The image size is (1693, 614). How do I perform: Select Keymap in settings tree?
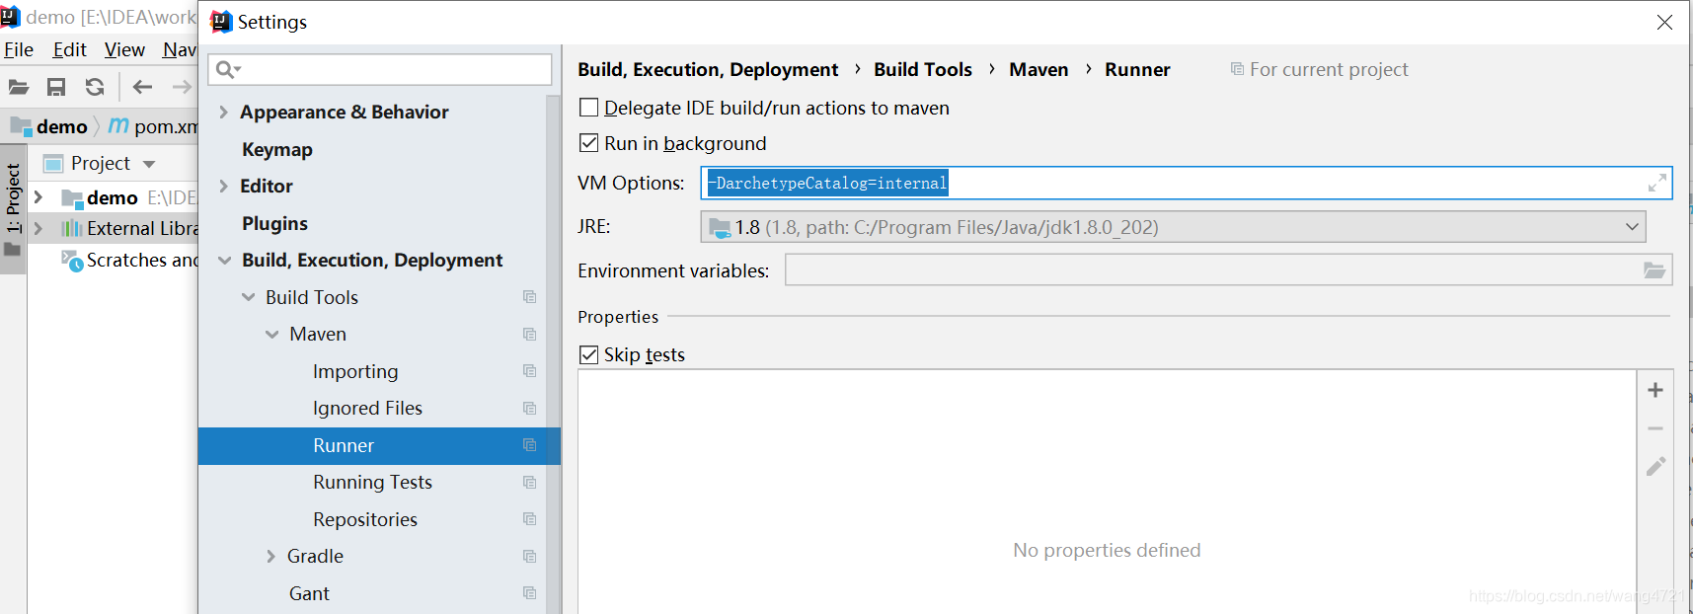(x=277, y=149)
